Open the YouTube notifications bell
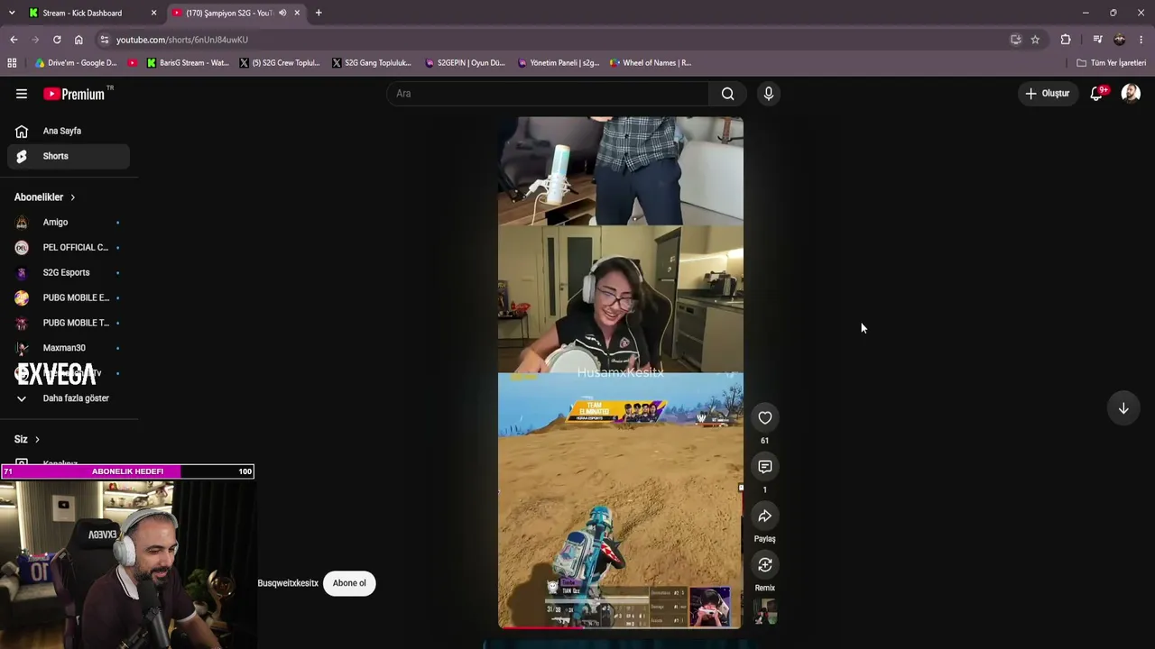This screenshot has height=649, width=1155. [1097, 94]
